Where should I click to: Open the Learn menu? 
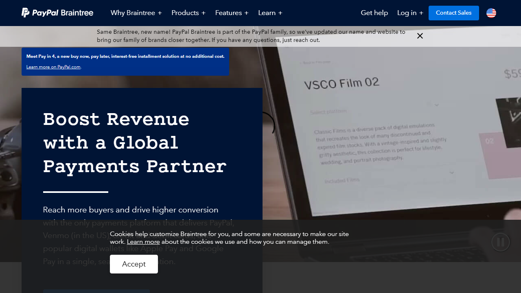coord(270,13)
